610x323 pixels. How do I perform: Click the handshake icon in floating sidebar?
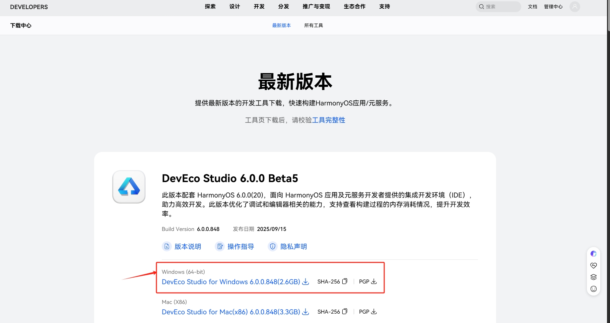pyautogui.click(x=593, y=265)
